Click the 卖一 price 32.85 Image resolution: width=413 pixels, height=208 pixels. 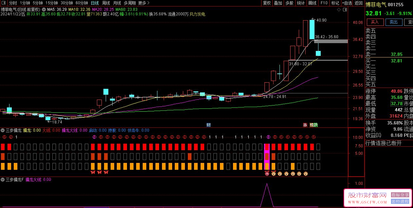[x=396, y=55]
